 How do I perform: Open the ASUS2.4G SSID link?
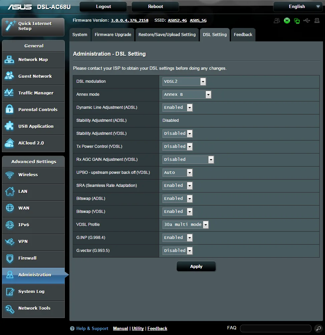coord(178,20)
